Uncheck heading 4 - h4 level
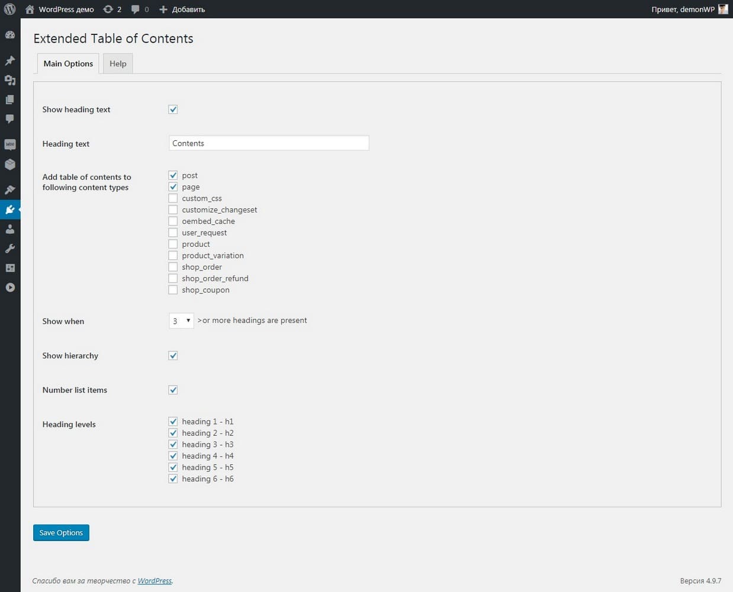Viewport: 733px width, 592px height. [173, 456]
